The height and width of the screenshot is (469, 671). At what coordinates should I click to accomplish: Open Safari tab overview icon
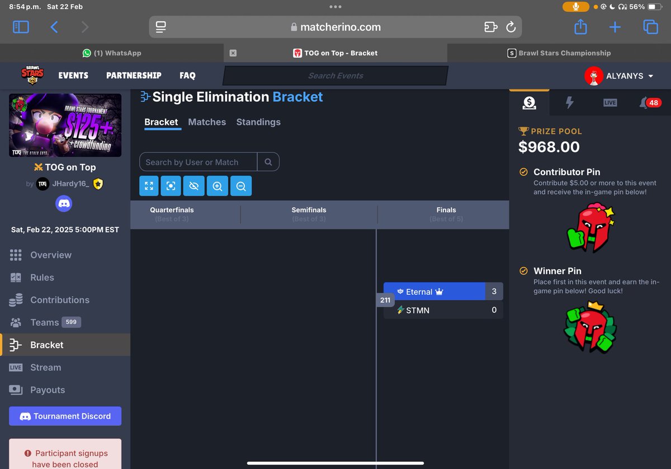pyautogui.click(x=650, y=27)
